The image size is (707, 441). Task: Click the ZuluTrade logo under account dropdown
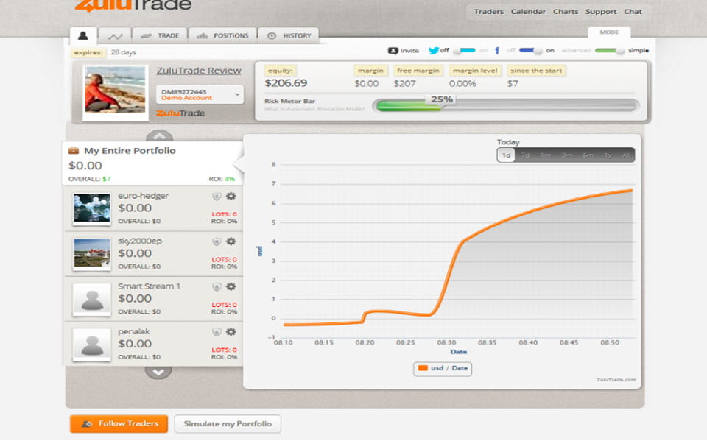(180, 113)
